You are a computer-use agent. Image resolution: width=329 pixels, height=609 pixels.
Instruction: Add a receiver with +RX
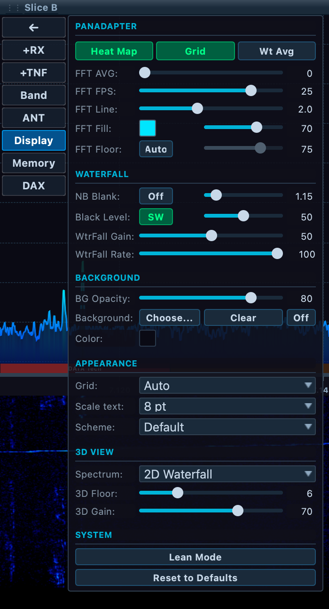[x=33, y=50]
